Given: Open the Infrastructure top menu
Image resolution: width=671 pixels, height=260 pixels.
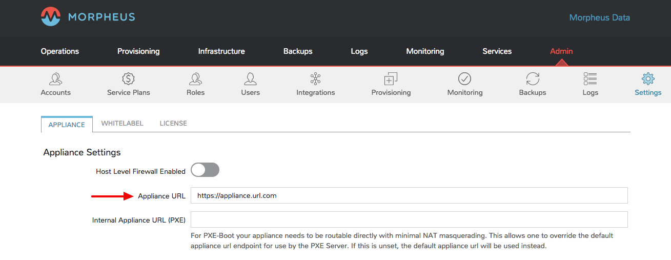Looking at the screenshot, I should pyautogui.click(x=221, y=51).
